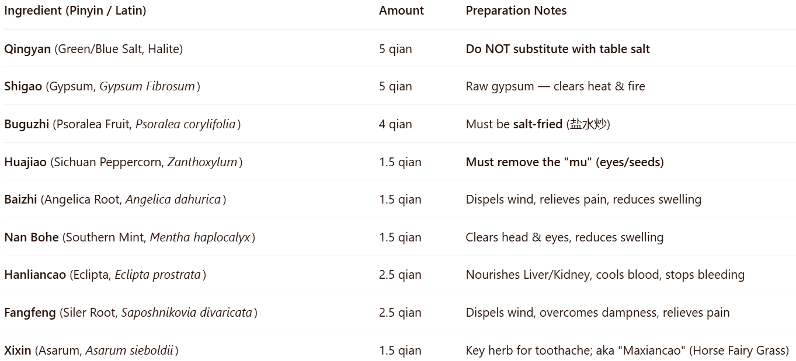Select the Hanliancao Eclipta ingredient
The height and width of the screenshot is (361, 796).
click(x=105, y=275)
